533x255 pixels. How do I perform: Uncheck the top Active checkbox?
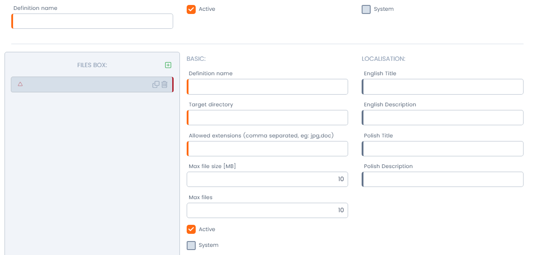[191, 9]
